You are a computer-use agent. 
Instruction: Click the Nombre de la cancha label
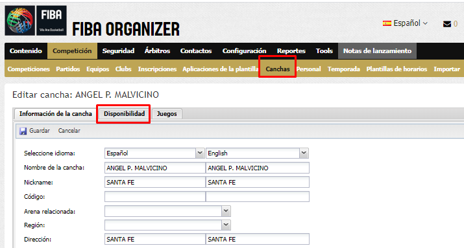[54, 168]
